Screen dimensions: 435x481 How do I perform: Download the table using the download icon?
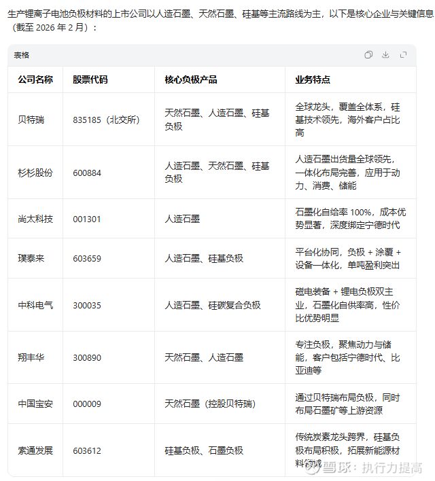385,55
